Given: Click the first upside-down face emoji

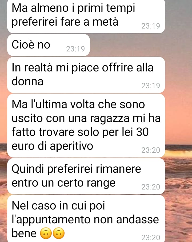Looking at the screenshot, I should point(46,233).
